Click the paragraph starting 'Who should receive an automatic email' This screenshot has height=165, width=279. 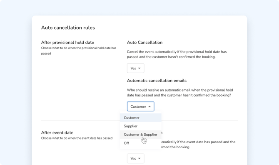180,92
